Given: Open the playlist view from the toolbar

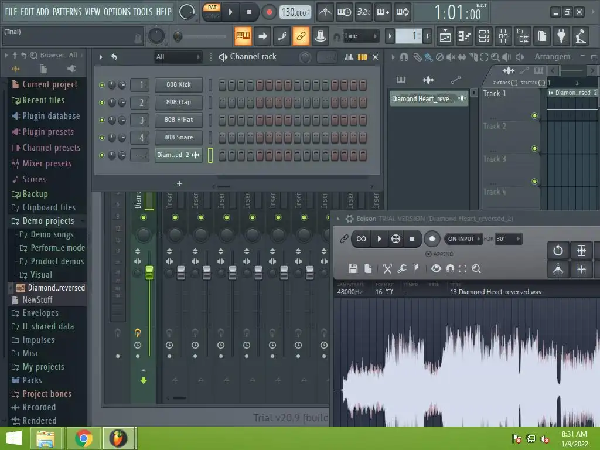Looking at the screenshot, I should [x=445, y=36].
